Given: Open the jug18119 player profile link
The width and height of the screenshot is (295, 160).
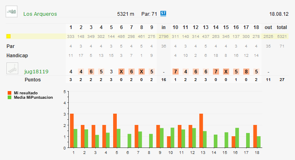Looking at the screenshot, I should tap(36, 71).
